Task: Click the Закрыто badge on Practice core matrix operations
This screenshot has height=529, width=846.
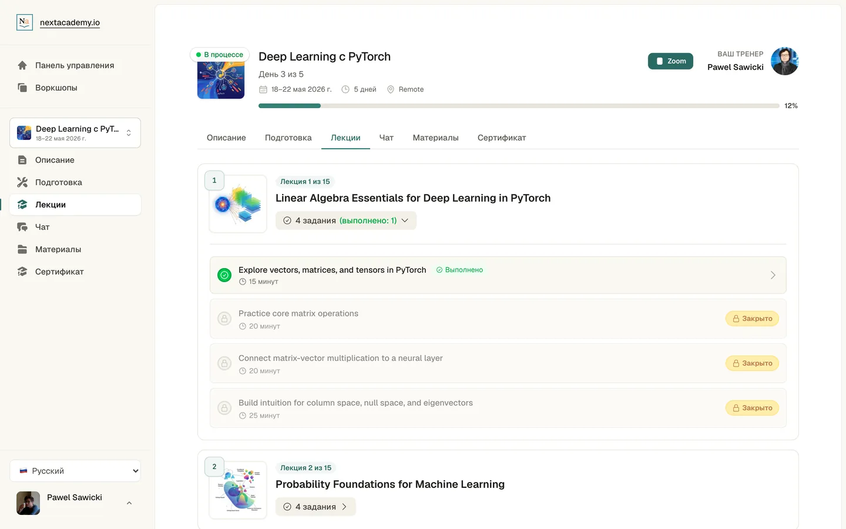Action: coord(752,319)
